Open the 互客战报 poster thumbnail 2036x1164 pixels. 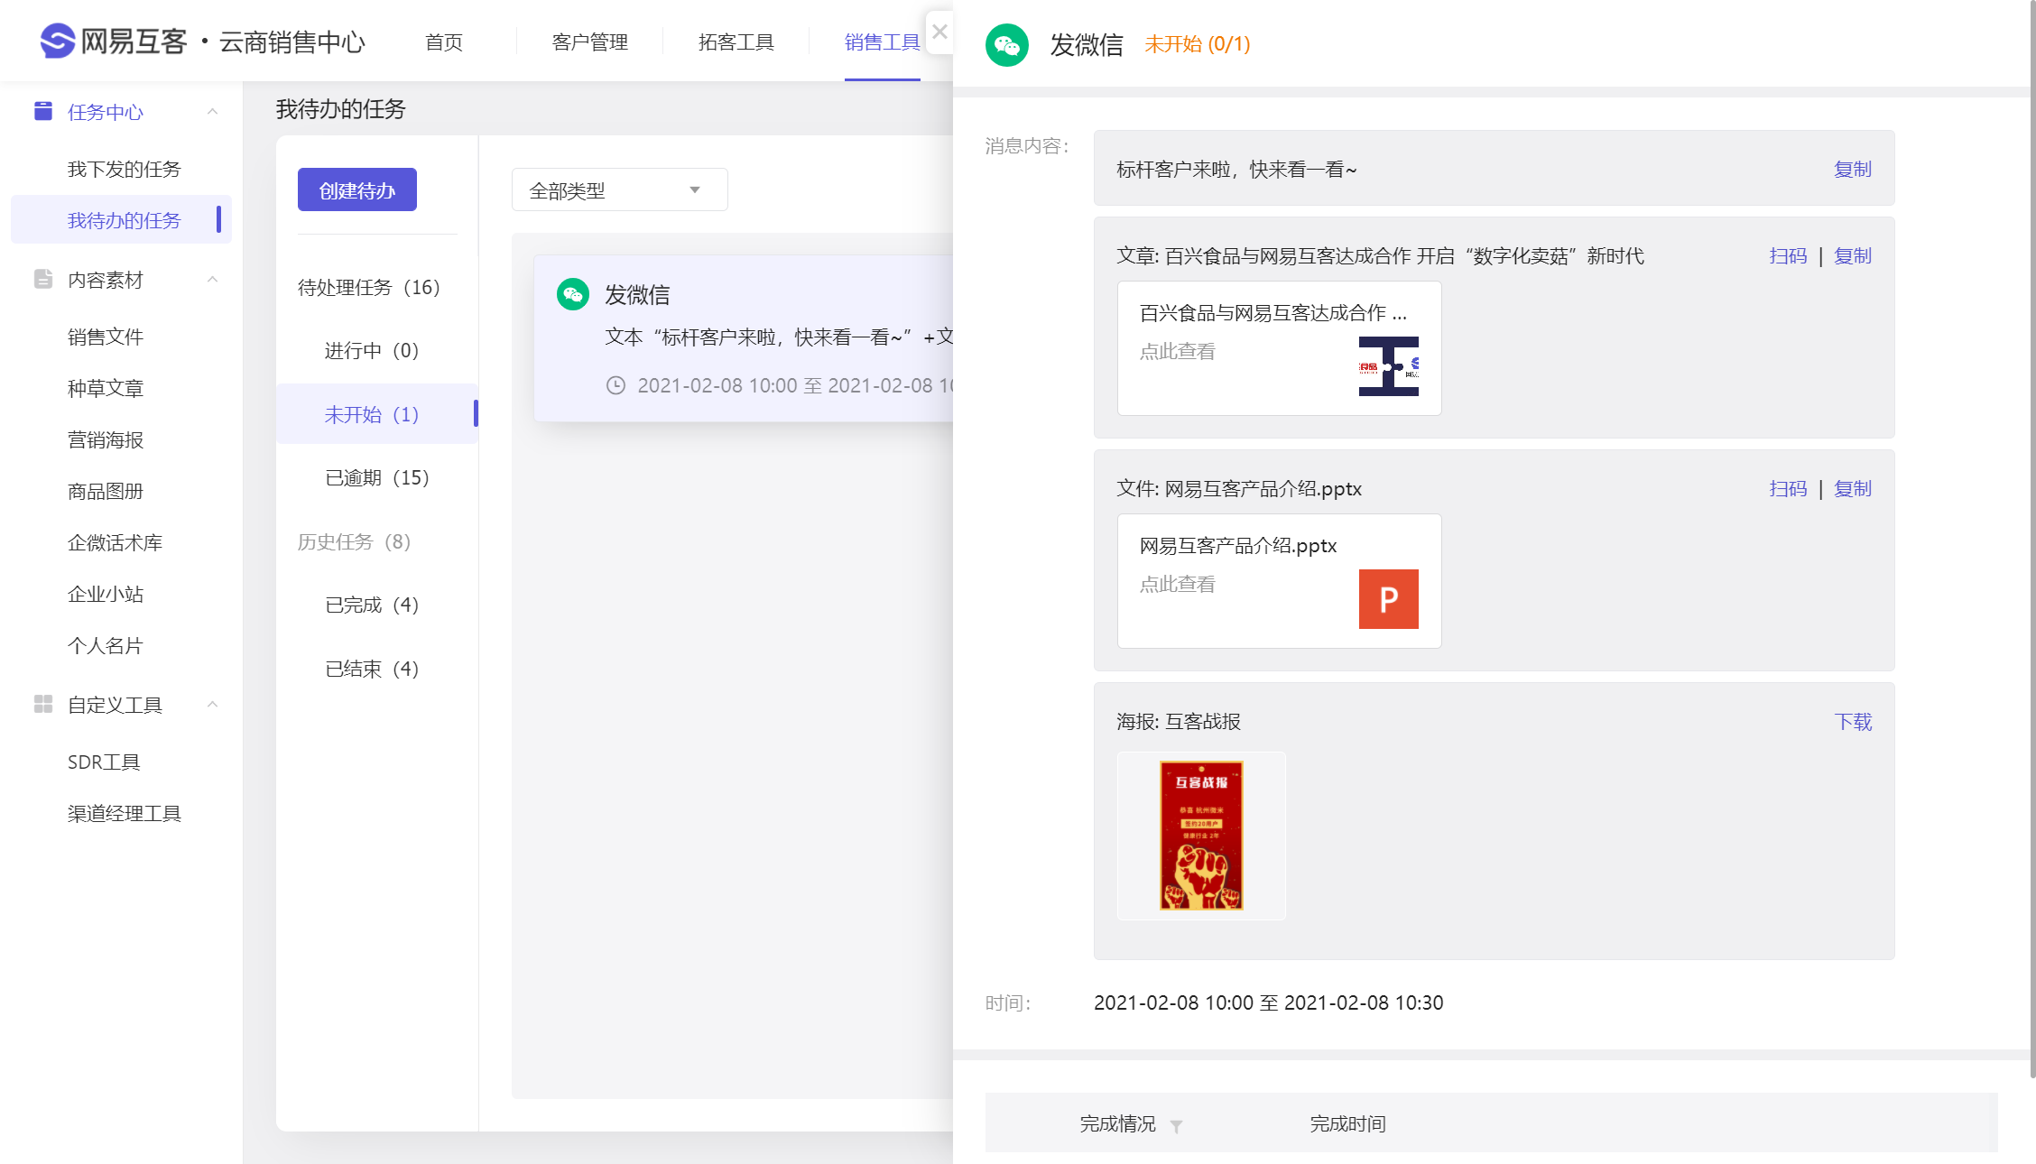tap(1201, 836)
